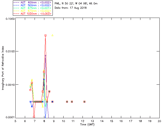The height and width of the screenshot is (131, 164).
Task: Click the AOT 500nm legend entry
Action: tap(33, 5)
